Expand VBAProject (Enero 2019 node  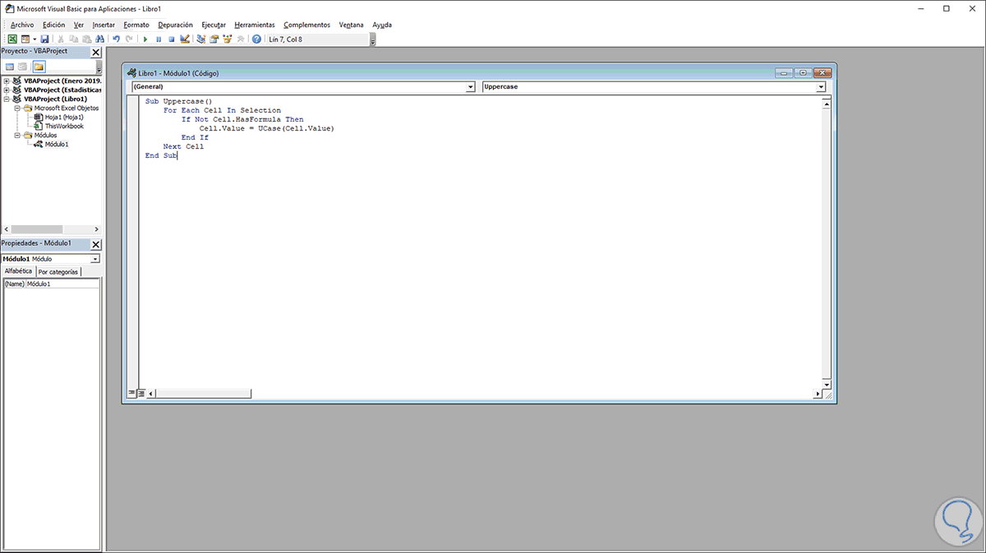7,81
